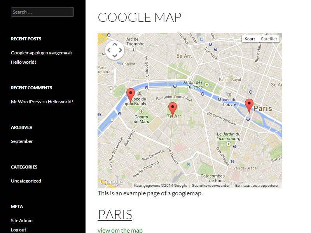Open the September archive
This screenshot has width=311, height=233.
tap(22, 141)
